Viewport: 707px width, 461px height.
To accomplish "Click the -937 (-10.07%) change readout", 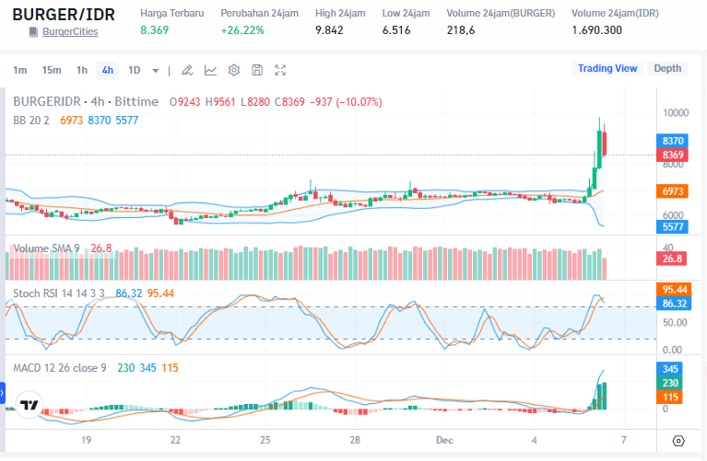I will coord(346,102).
